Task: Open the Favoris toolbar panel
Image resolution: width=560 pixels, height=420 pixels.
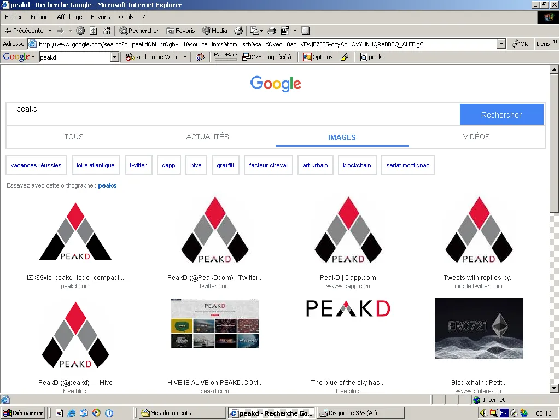Action: point(180,31)
